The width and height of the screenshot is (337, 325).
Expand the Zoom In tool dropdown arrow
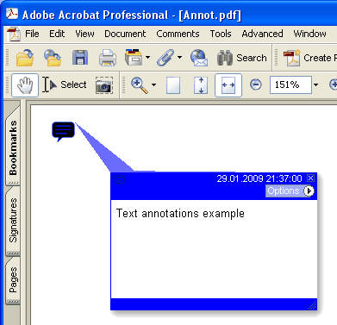pyautogui.click(x=153, y=84)
